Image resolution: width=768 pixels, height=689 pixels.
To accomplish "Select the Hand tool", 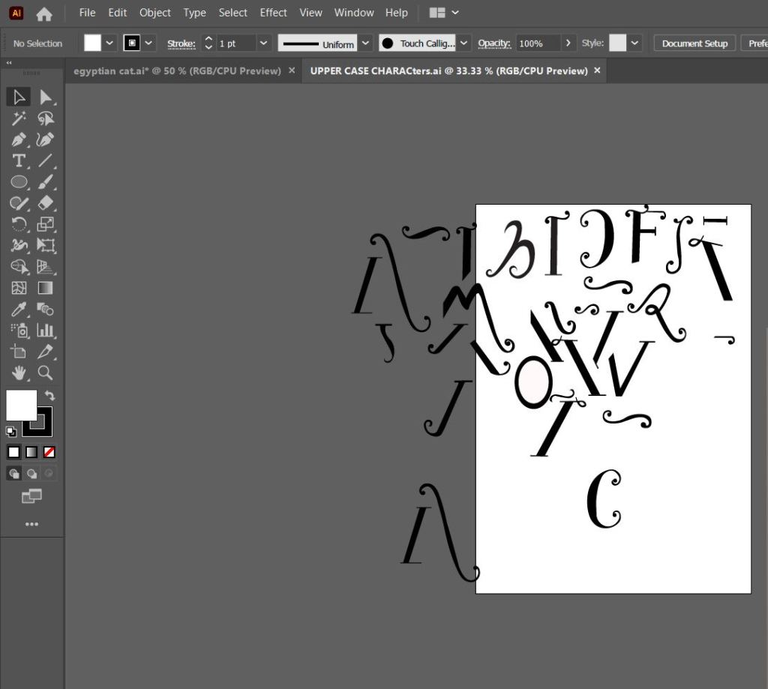I will click(x=19, y=373).
